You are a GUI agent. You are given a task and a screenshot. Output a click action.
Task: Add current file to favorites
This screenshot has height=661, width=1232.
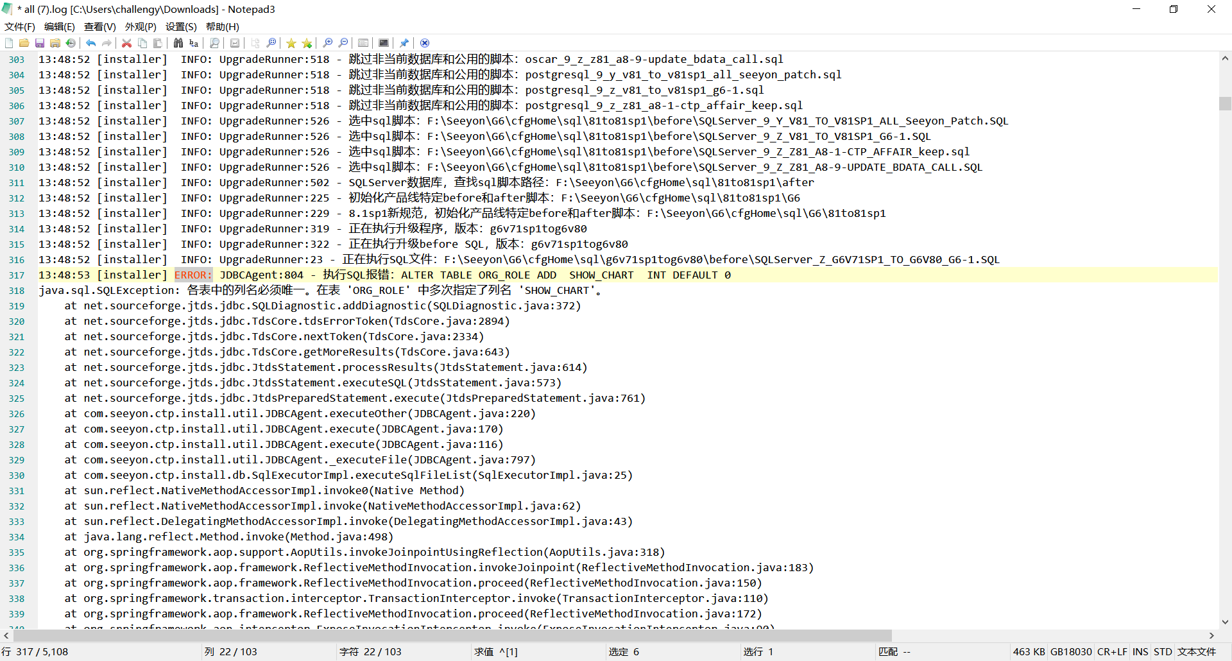coord(307,43)
